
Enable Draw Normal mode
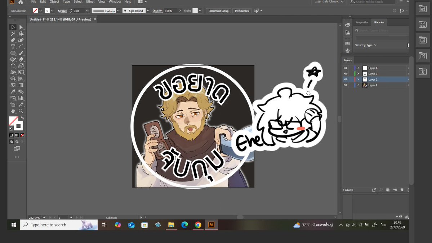(x=11, y=142)
